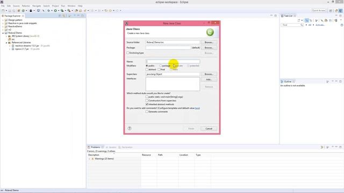Switch to the Declaration tab
This screenshot has height=193, width=344.
125,147
